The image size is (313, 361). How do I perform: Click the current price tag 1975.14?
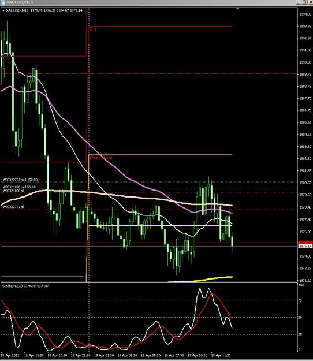point(305,246)
